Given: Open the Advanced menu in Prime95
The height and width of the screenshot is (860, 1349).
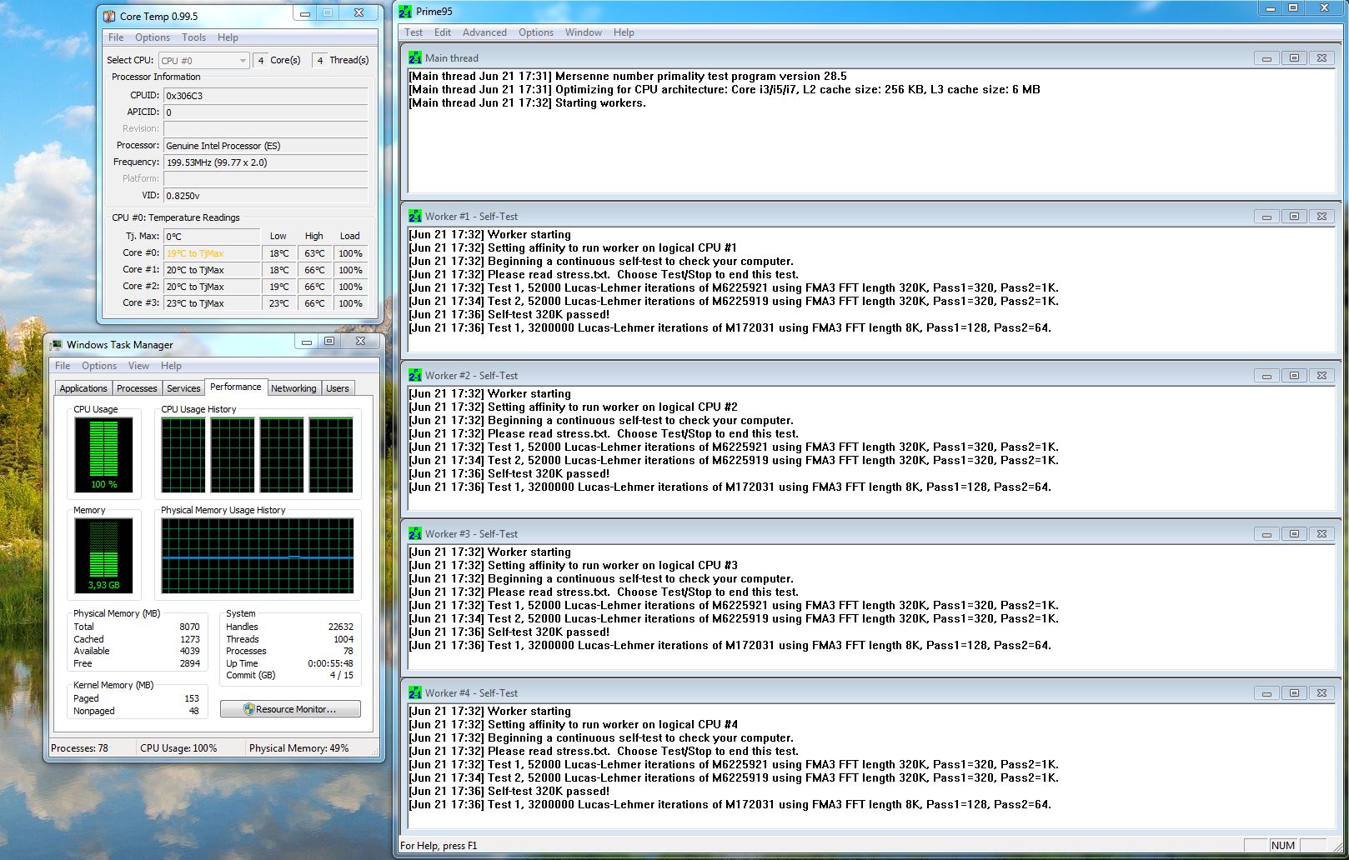Looking at the screenshot, I should [x=484, y=32].
